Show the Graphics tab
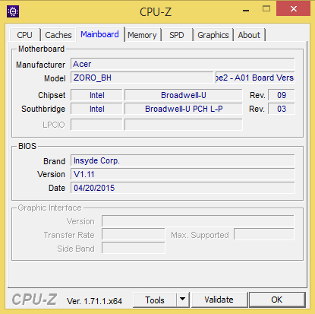This screenshot has height=314, width=315. (x=213, y=35)
